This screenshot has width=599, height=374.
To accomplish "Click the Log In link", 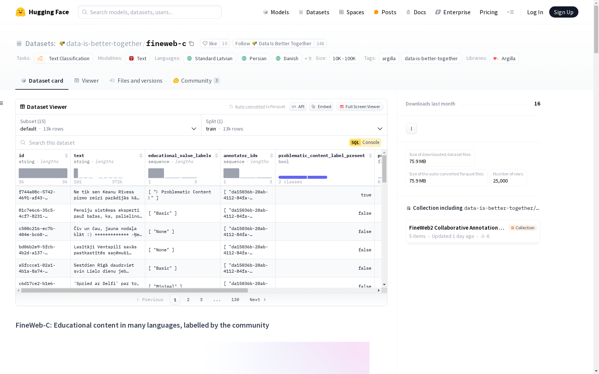I will click(x=535, y=12).
